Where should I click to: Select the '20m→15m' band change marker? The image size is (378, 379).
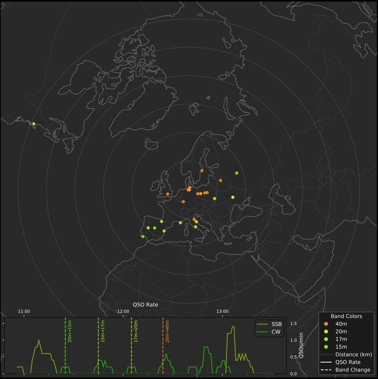70,331
